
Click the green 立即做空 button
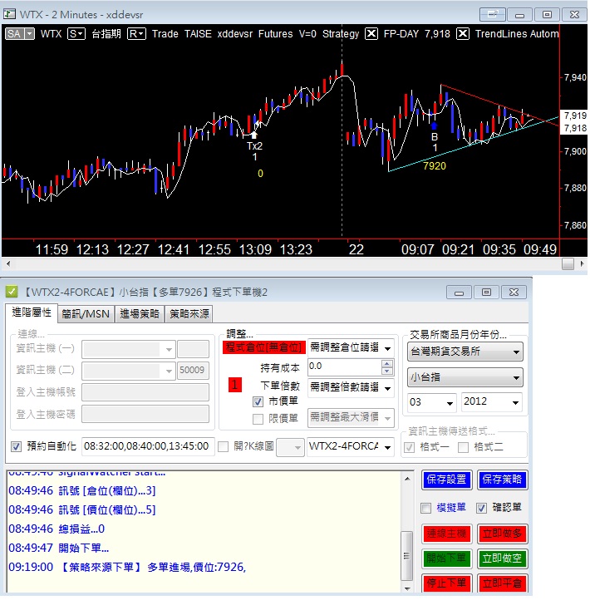[x=502, y=558]
